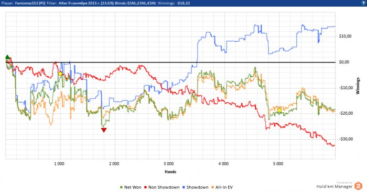
Task: Toggle the Non Showdown legend entry
Action: click(161, 187)
